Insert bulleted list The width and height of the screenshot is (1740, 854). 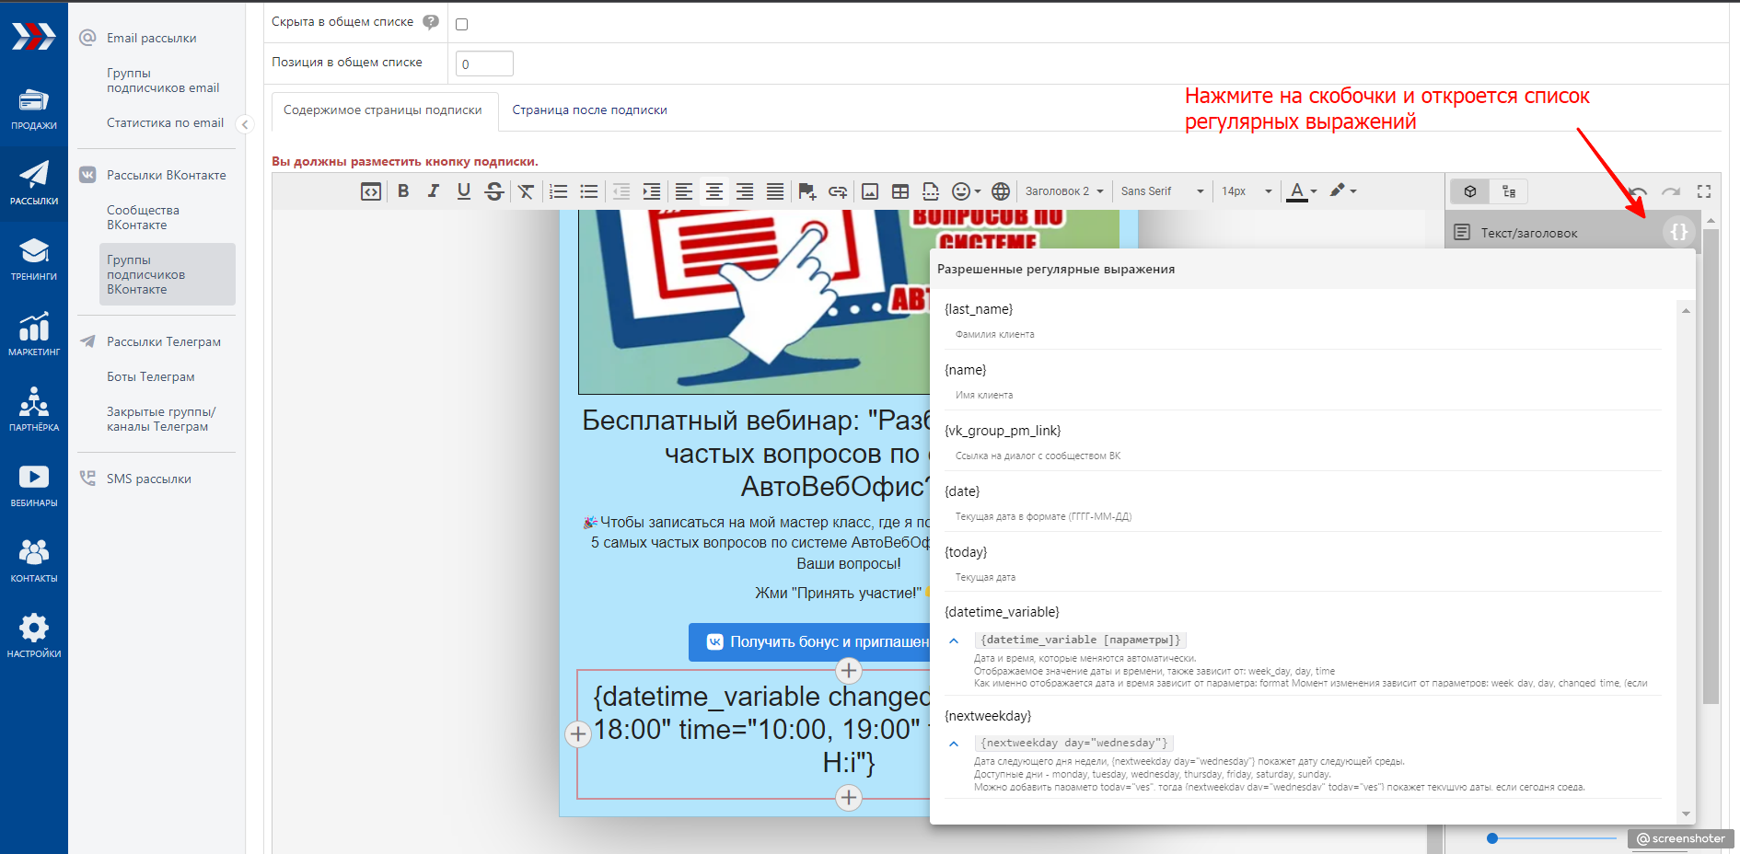(x=589, y=191)
